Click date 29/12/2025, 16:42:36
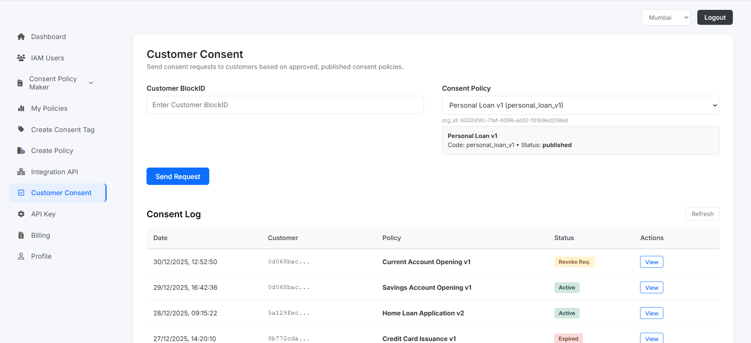This screenshot has width=751, height=343. [185, 287]
